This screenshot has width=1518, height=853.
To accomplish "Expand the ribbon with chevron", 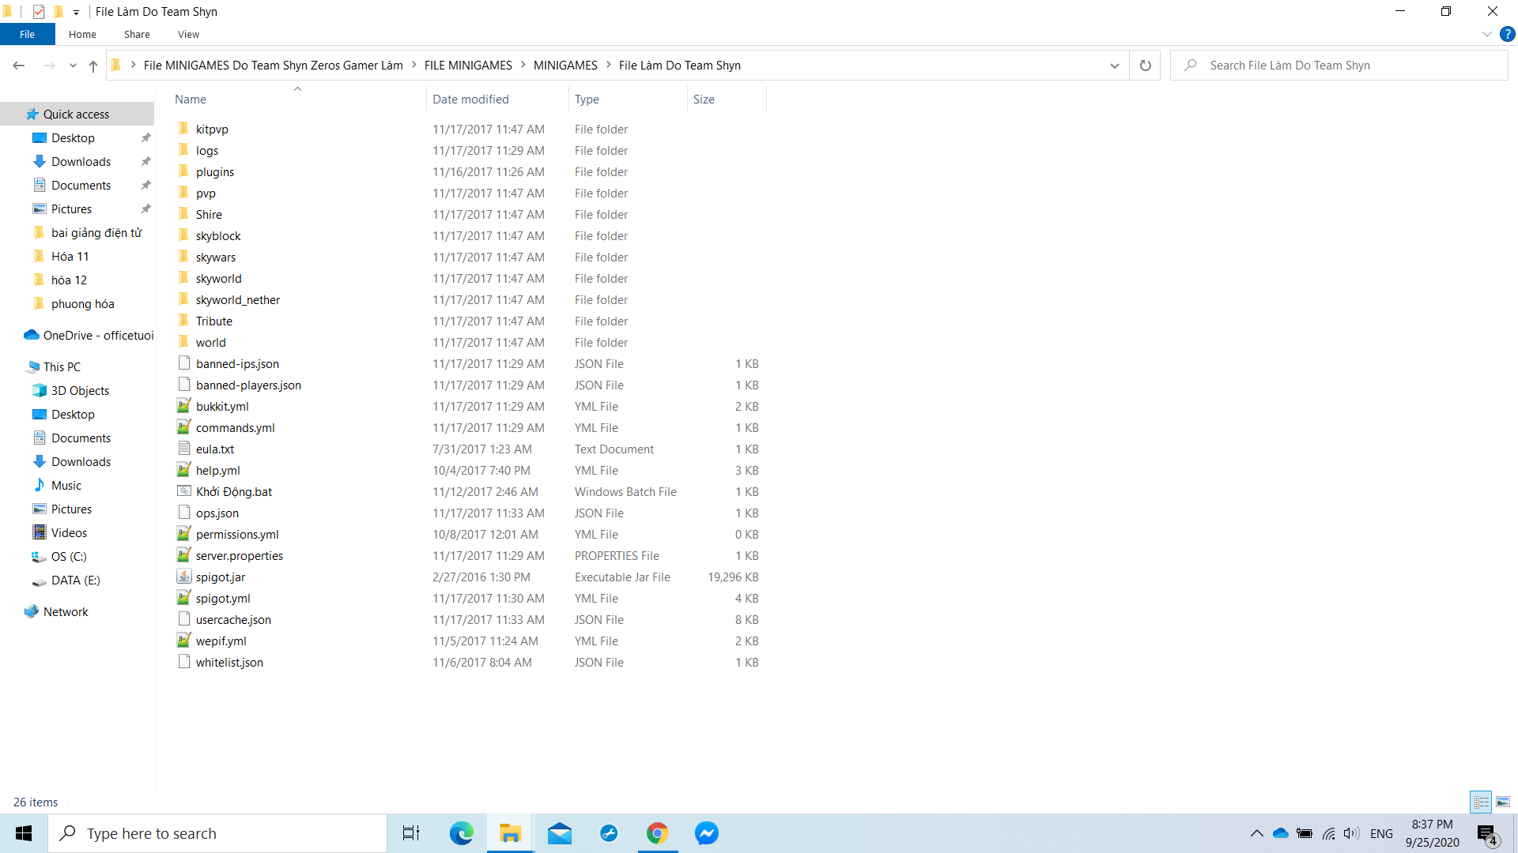I will [x=1486, y=34].
